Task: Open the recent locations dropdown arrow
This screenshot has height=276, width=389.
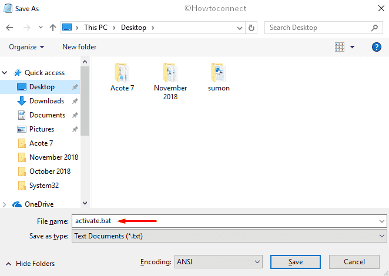Action: click(x=41, y=28)
